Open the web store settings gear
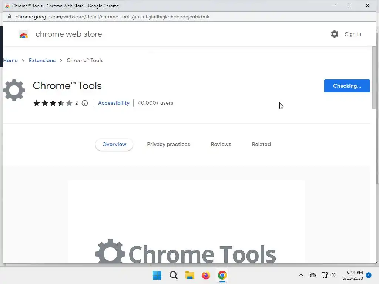This screenshot has width=379, height=284. [335, 34]
